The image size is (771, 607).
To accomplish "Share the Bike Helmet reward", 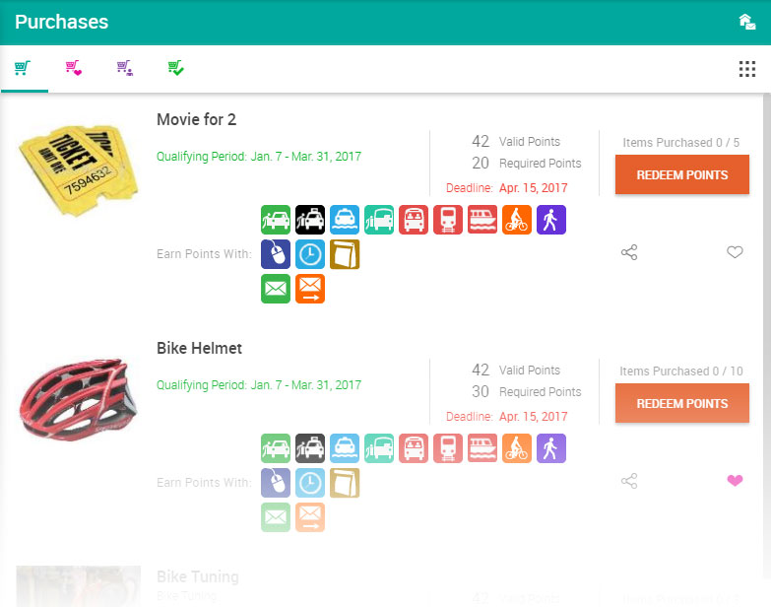I will point(629,481).
